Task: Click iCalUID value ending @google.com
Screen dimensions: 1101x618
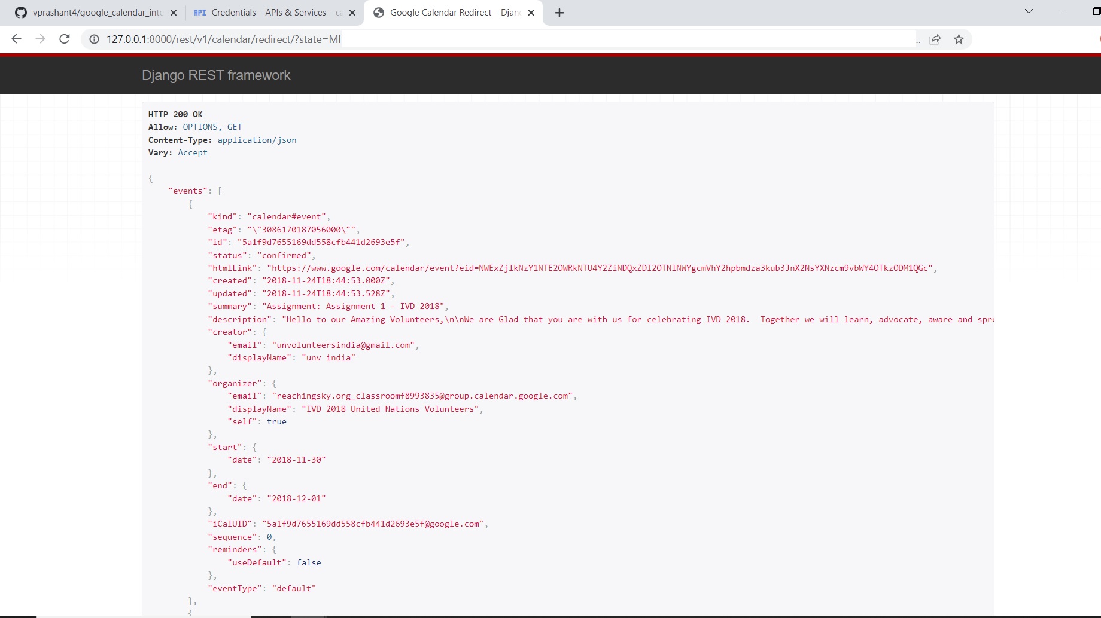Action: coord(373,524)
